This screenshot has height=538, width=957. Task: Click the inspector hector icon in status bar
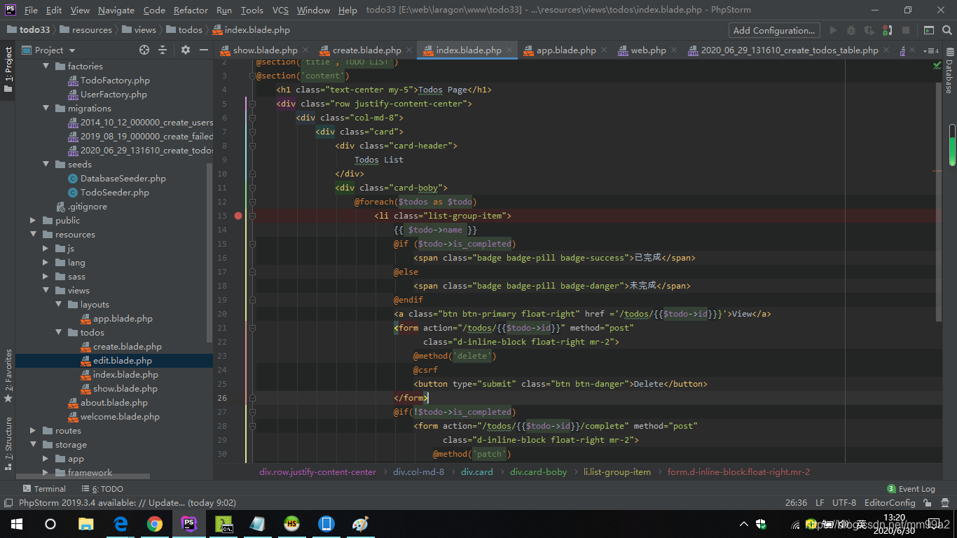944,503
